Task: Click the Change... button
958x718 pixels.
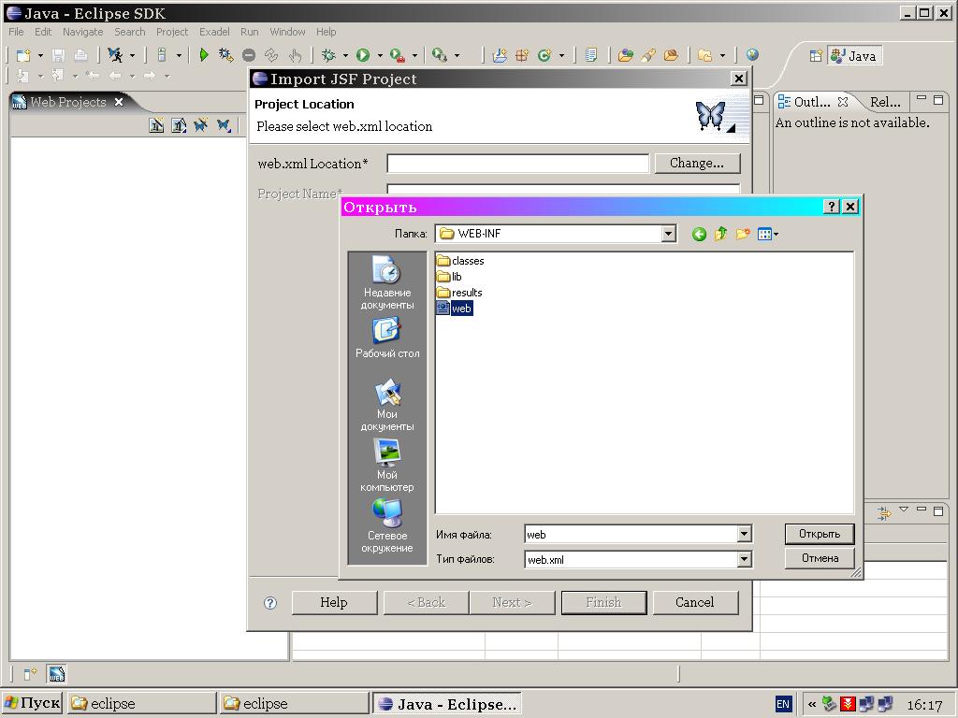Action: point(697,164)
